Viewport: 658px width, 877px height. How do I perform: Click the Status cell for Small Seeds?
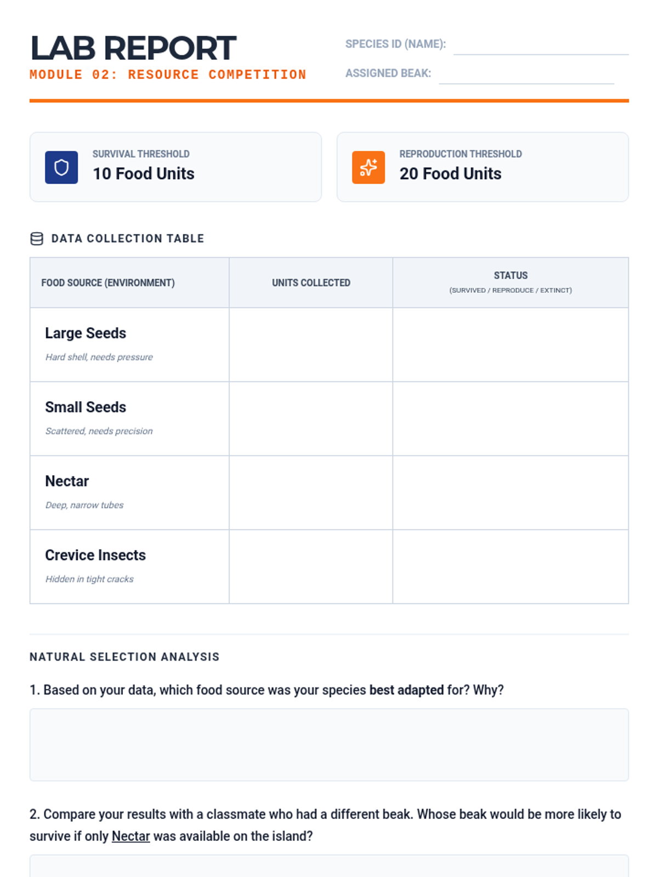510,419
